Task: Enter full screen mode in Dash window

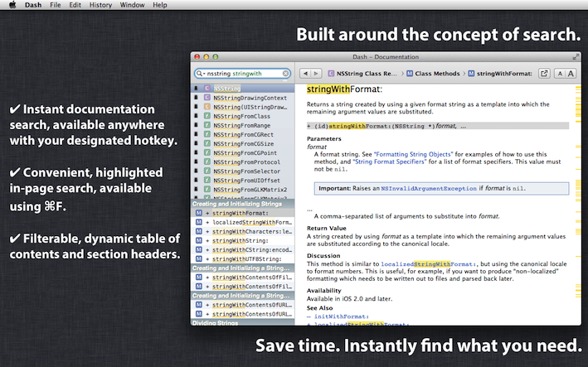Action: point(576,57)
